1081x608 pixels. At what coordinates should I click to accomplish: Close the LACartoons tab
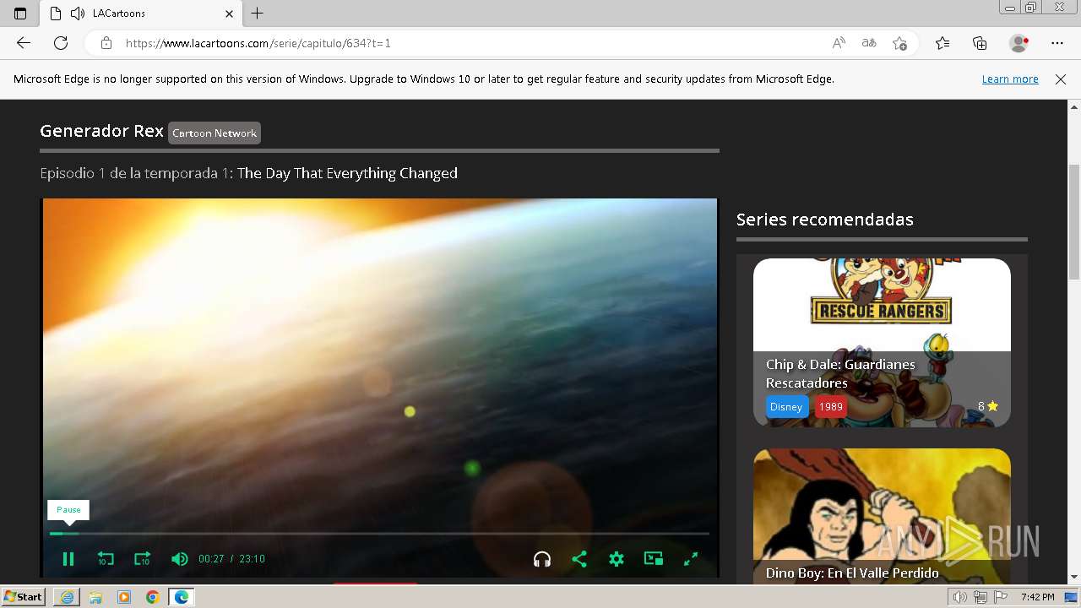coord(229,14)
